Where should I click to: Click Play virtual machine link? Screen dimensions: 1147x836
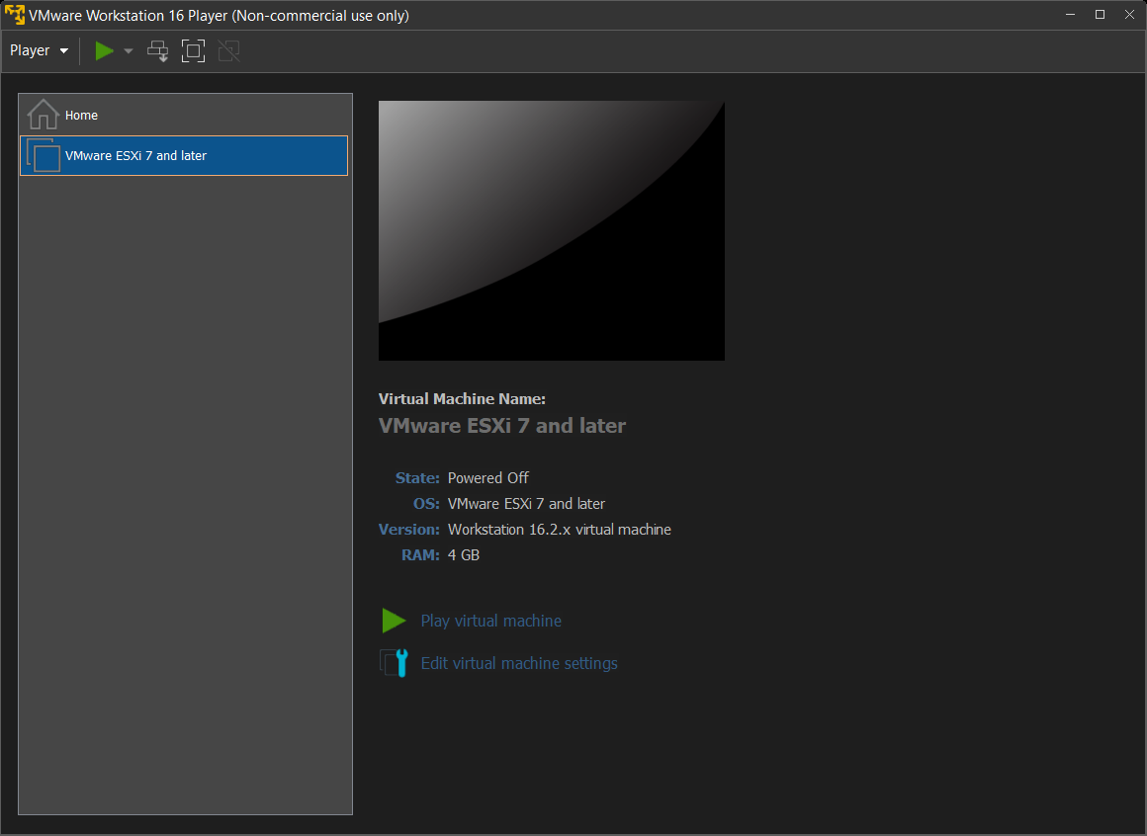point(490,621)
